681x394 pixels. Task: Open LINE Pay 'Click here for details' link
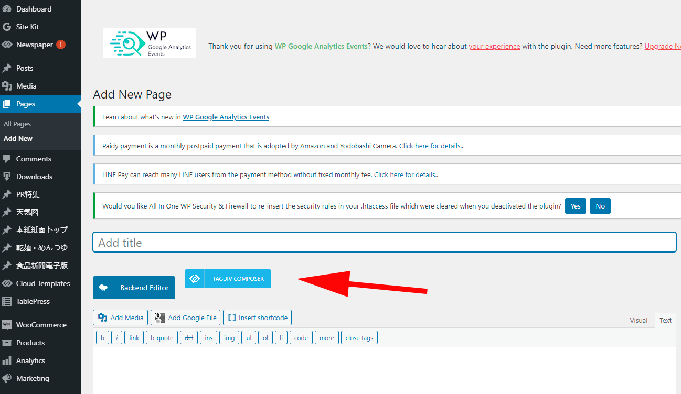(x=405, y=174)
